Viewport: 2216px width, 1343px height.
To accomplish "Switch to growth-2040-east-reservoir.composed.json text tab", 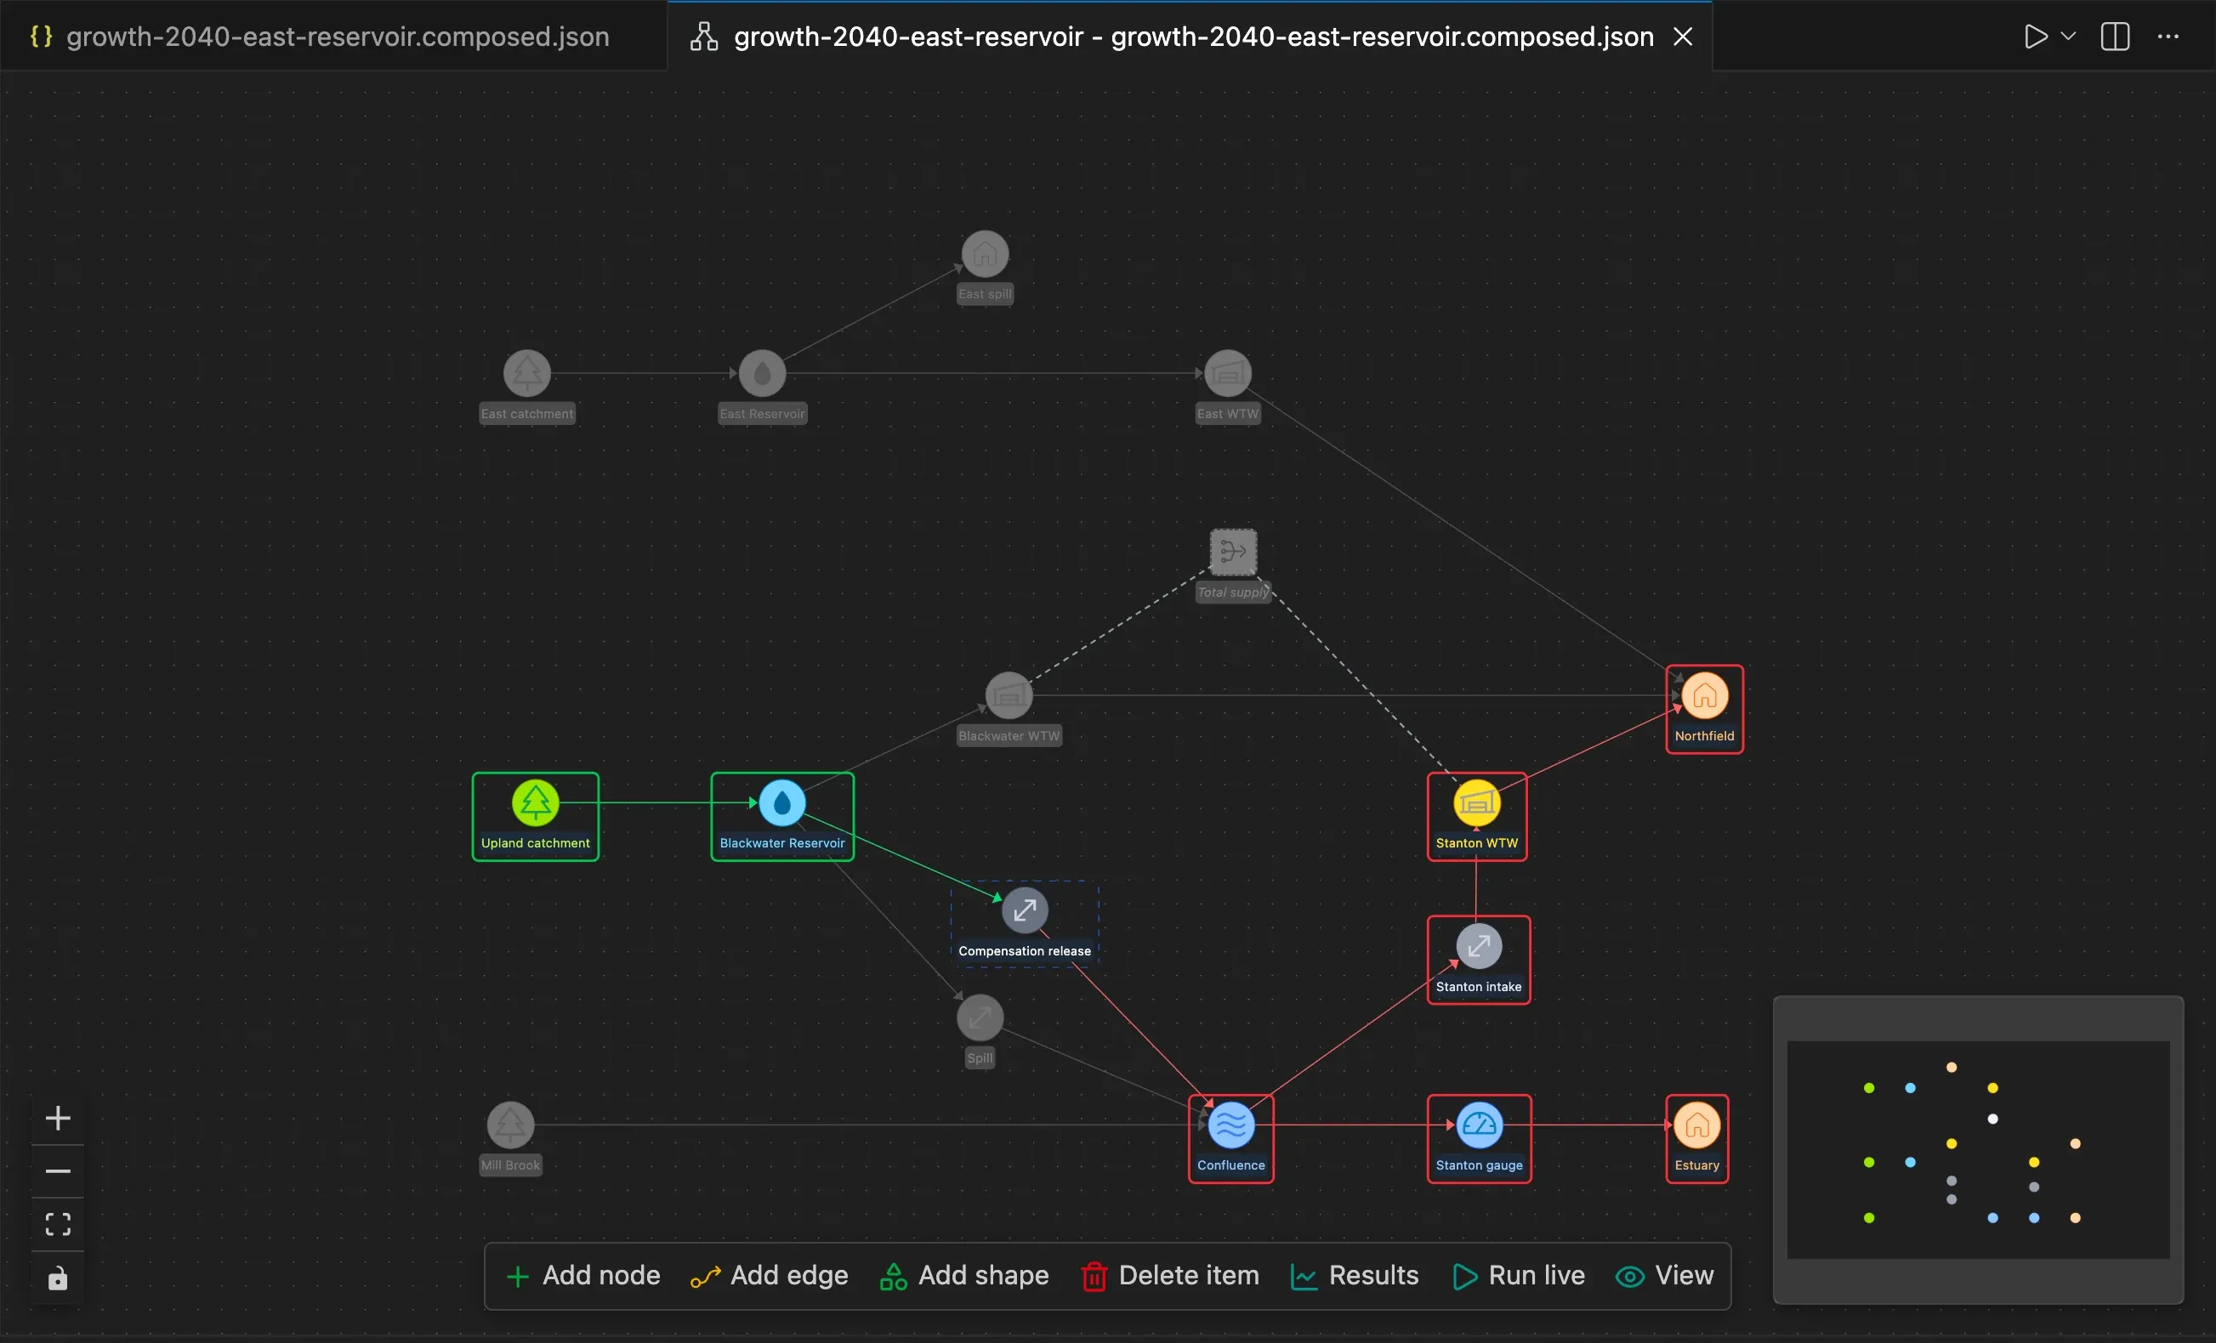I will [x=333, y=36].
